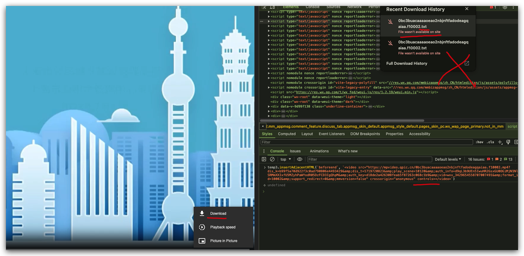The width and height of the screenshot is (524, 256).
Task: Open the rendering emulation paintbrush icon
Action: point(508,142)
